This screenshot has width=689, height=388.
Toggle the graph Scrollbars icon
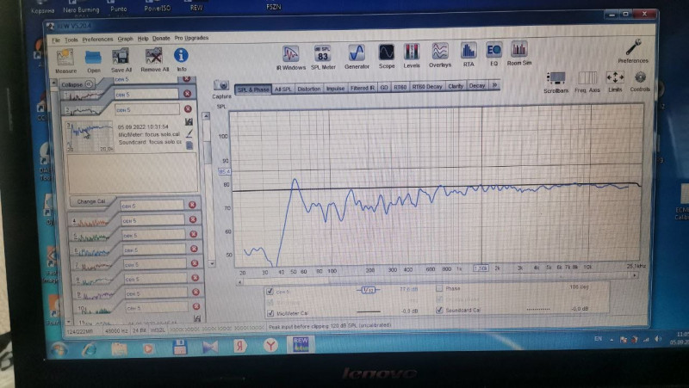[556, 78]
